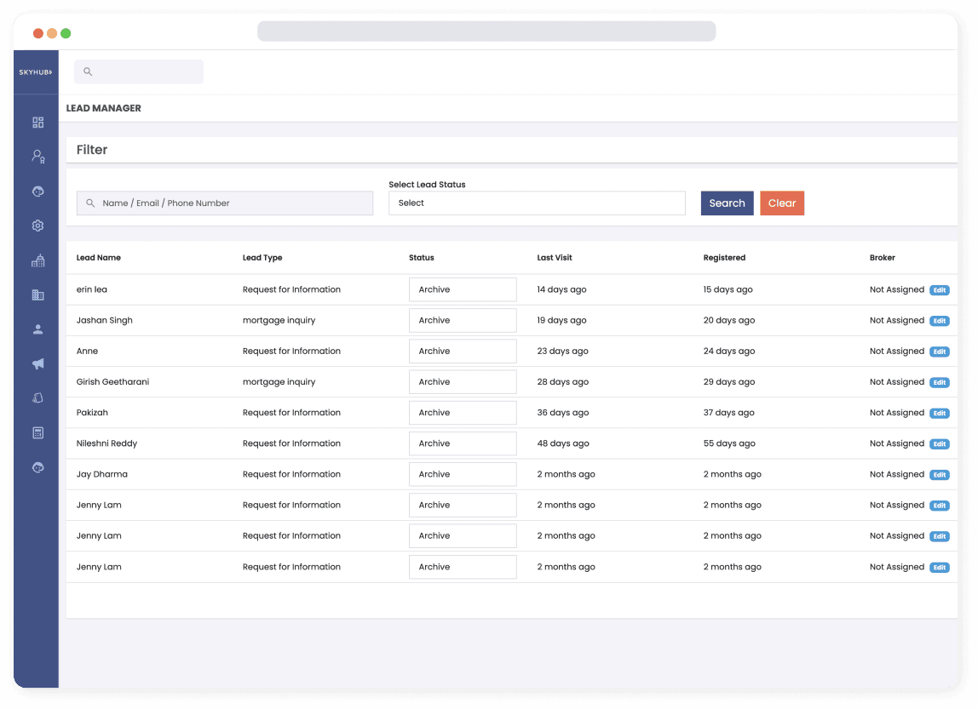The image size is (978, 709).
Task: Edit broker for Jashan Singh
Action: pyautogui.click(x=939, y=321)
